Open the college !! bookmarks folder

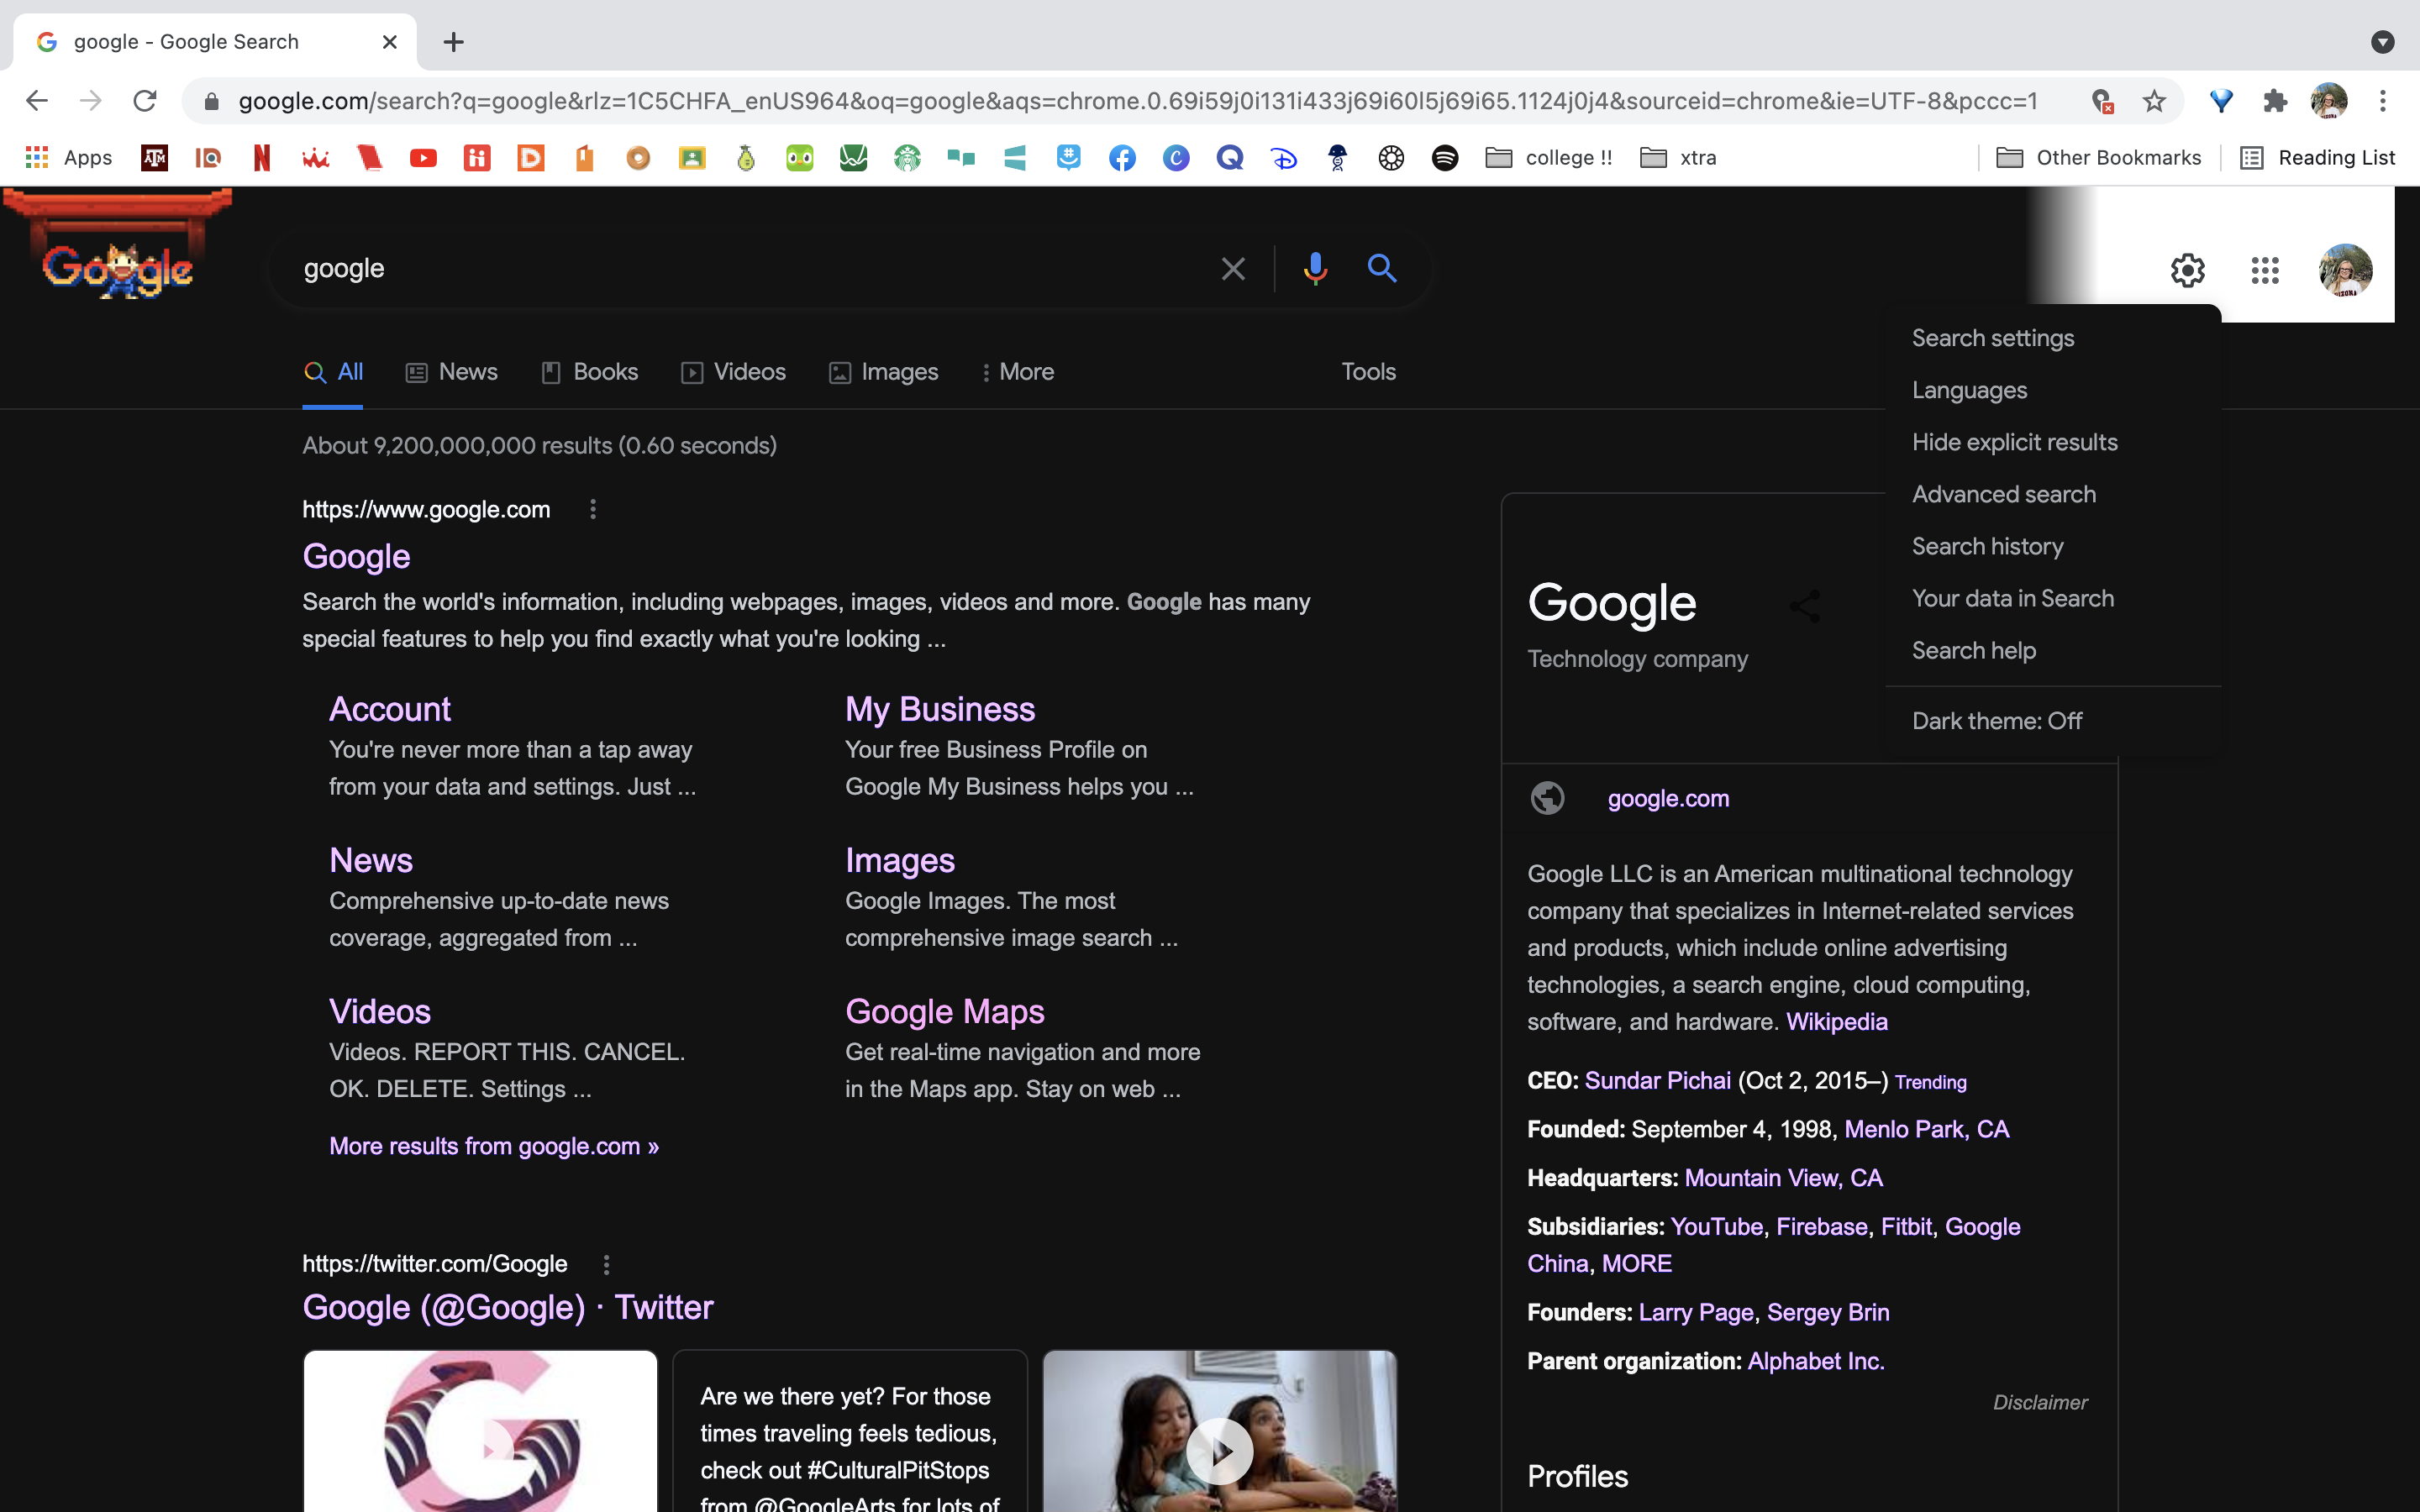1548,158
